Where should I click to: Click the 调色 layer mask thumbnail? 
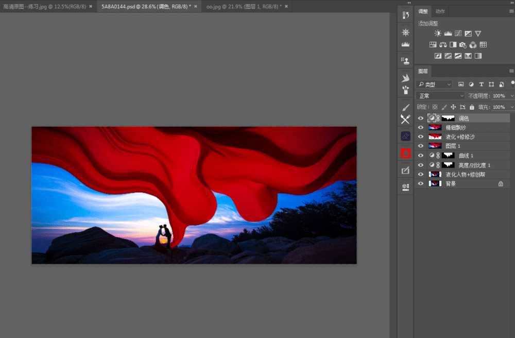pos(450,118)
